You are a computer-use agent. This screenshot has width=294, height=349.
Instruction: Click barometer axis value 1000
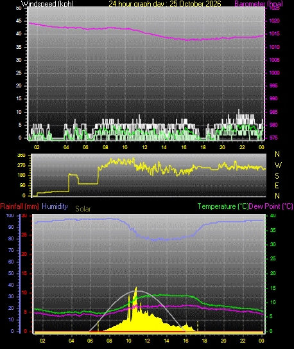point(275,73)
